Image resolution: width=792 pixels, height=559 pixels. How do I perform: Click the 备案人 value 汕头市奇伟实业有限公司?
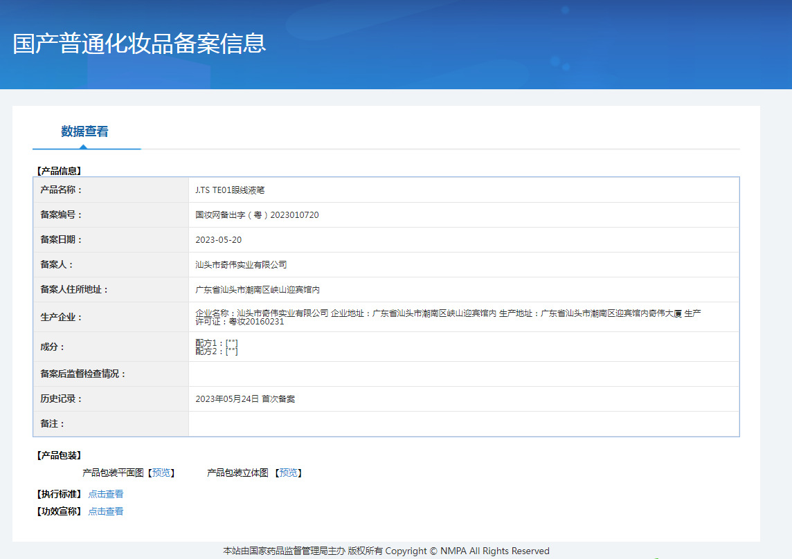pyautogui.click(x=241, y=264)
